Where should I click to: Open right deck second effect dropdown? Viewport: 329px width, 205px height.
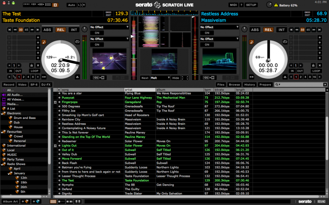pyautogui.click(x=219, y=39)
